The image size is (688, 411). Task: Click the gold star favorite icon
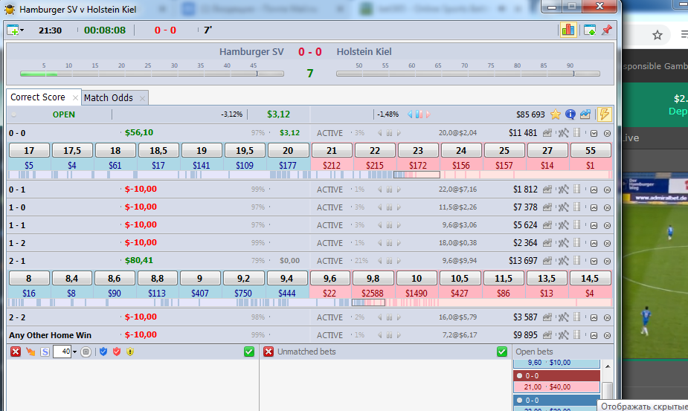tap(555, 114)
